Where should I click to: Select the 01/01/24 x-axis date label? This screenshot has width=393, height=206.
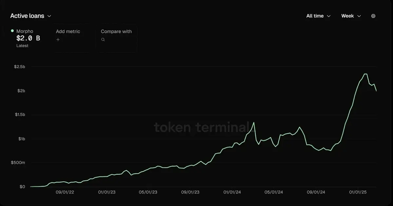pos(232,192)
